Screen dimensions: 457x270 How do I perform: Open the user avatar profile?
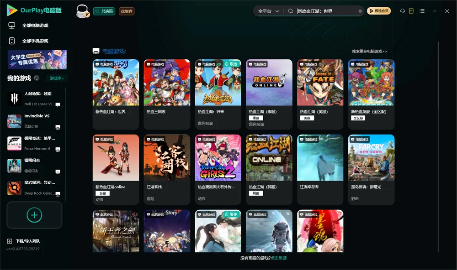click(x=82, y=11)
